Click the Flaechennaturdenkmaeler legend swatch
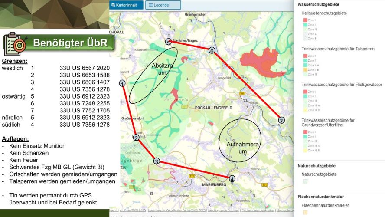Image resolution: width=385 pixels, height=217 pixels. 305,212
